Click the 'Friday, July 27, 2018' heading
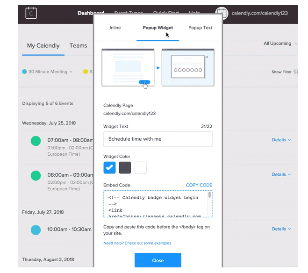 point(43,212)
